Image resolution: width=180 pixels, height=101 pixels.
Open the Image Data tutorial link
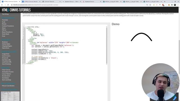pyautogui.click(x=6, y=54)
